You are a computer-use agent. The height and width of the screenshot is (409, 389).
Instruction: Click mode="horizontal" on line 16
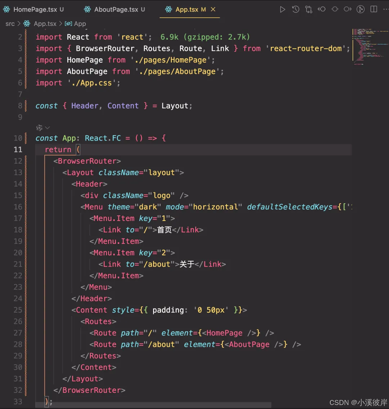tap(204, 207)
